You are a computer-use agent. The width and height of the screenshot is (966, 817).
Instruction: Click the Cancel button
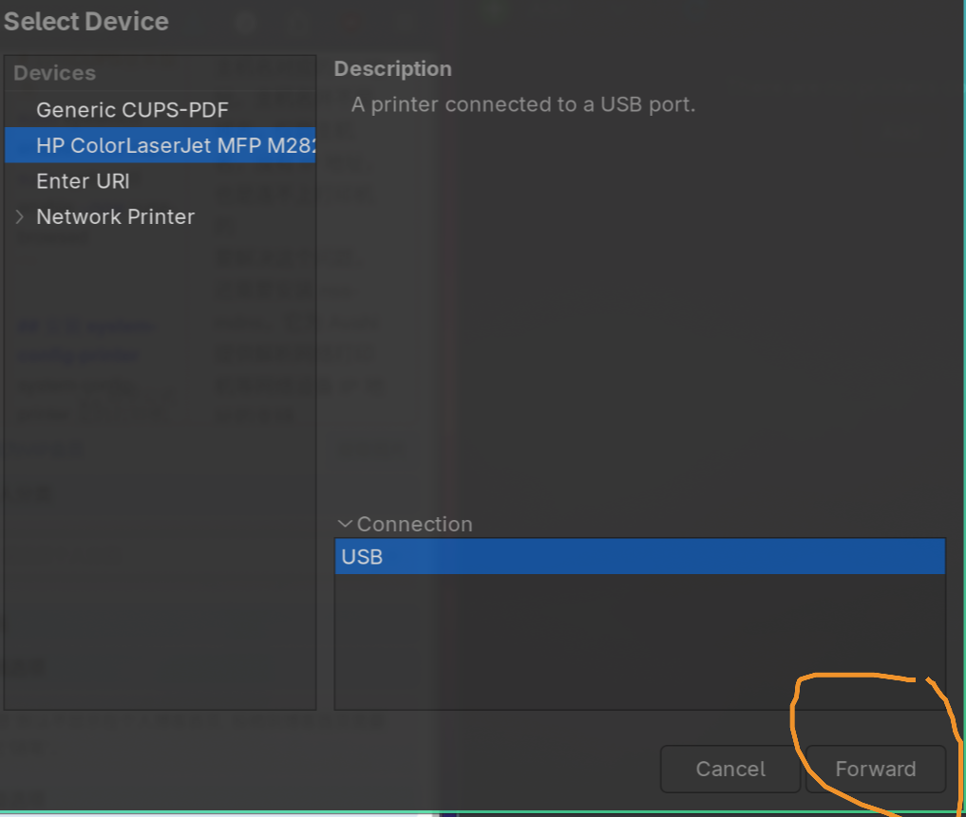[730, 769]
